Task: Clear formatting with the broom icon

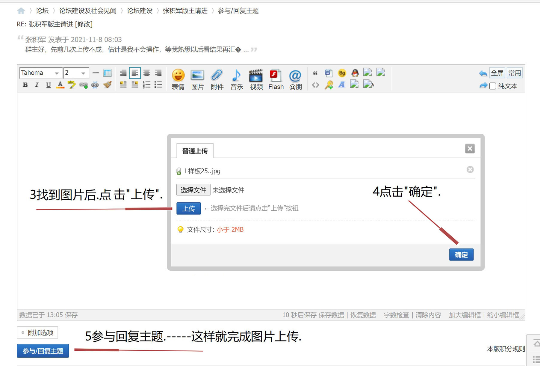Action: [x=107, y=85]
